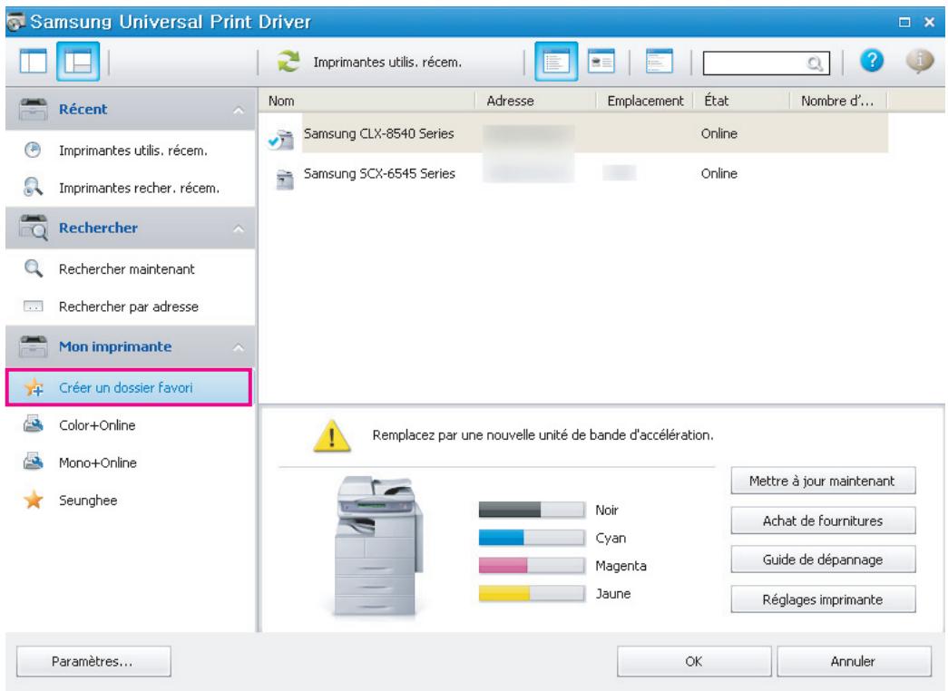
Task: Click the Samsung CLX-8540 printer icon
Action: (x=281, y=139)
